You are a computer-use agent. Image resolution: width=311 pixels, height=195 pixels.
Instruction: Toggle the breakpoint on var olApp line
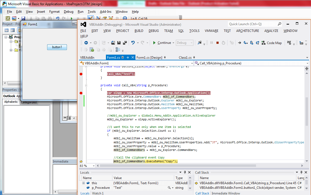81,93
